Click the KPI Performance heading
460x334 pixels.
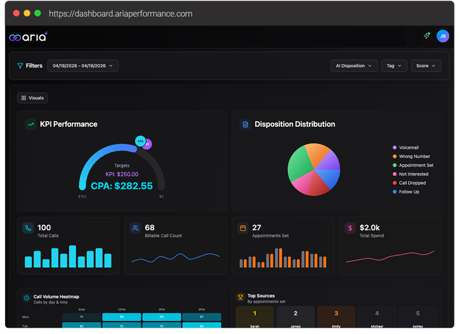pyautogui.click(x=68, y=125)
